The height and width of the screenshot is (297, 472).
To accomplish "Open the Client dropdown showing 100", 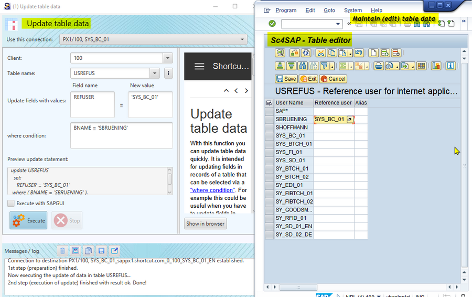I will click(167, 58).
